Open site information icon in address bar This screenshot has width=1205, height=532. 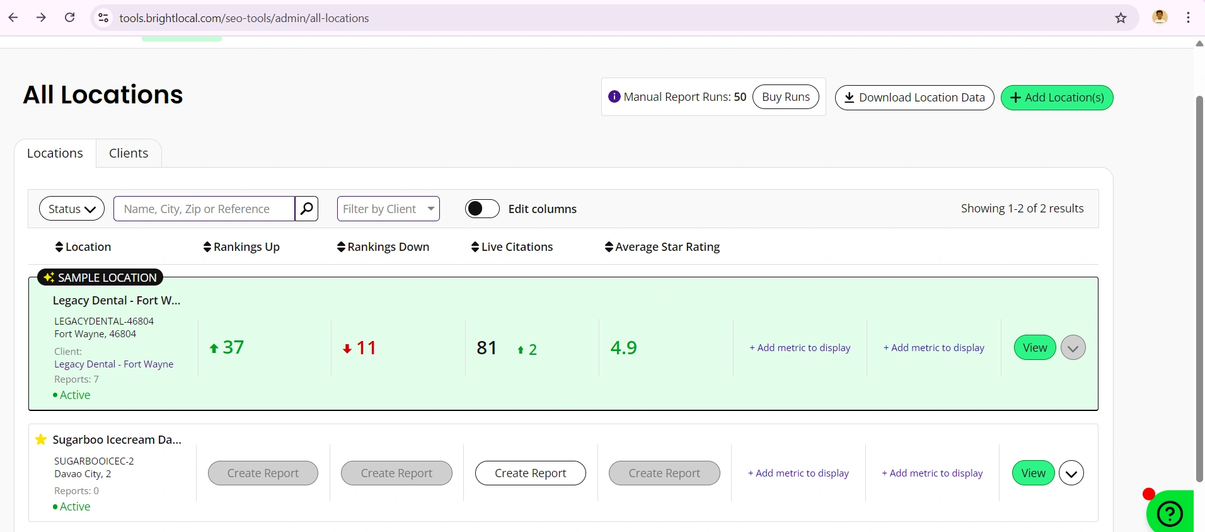103,18
